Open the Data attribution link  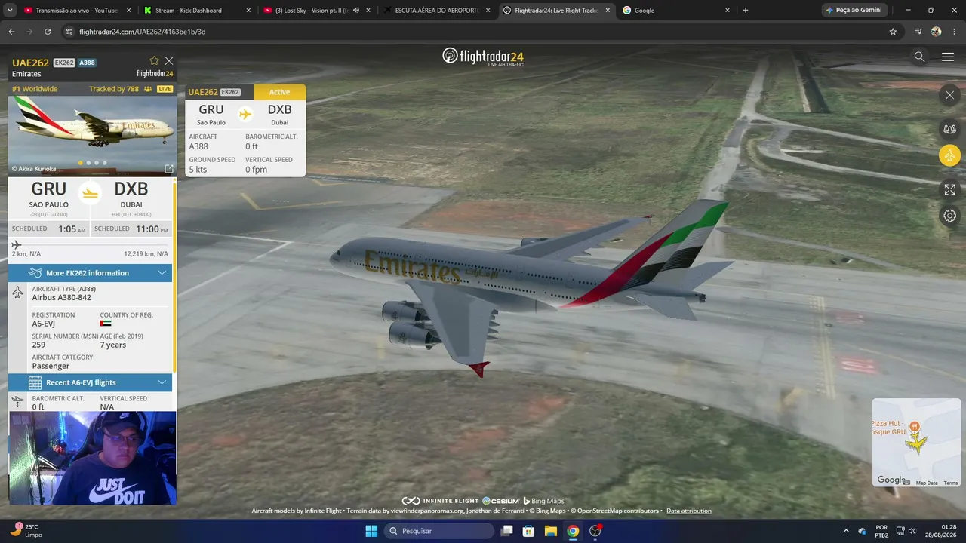(689, 511)
